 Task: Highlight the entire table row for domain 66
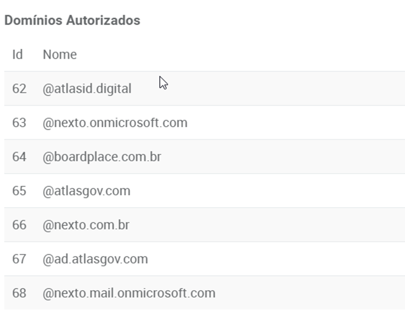[x=274, y=225]
